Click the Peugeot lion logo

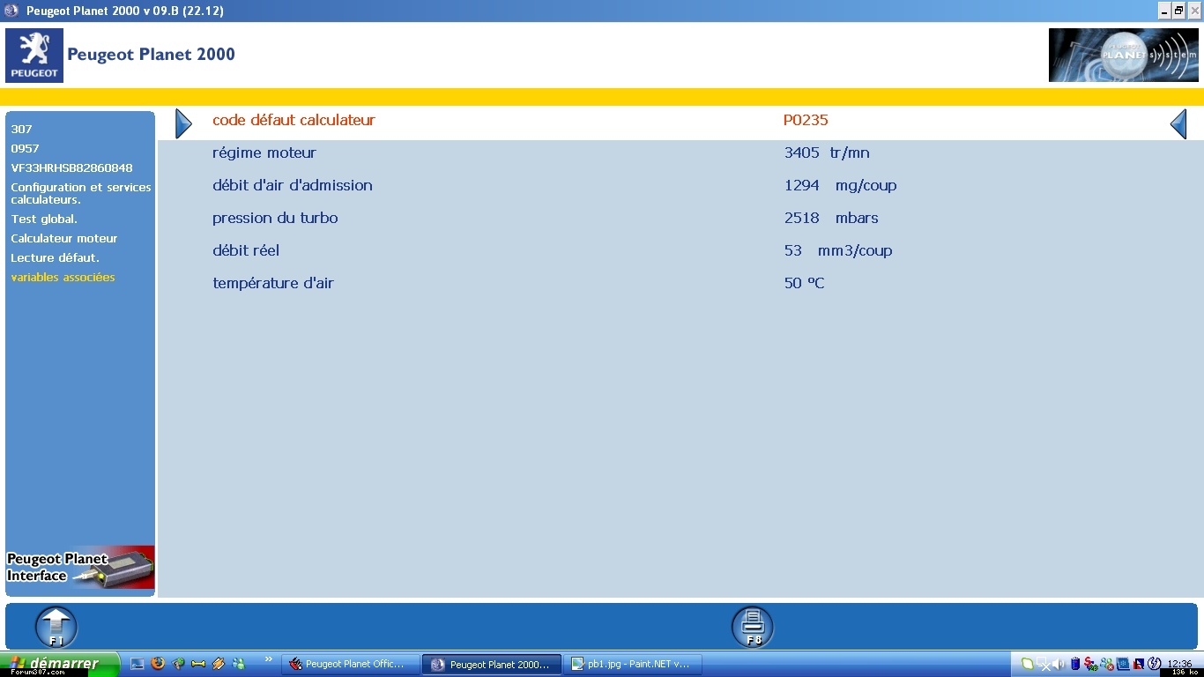coord(34,56)
